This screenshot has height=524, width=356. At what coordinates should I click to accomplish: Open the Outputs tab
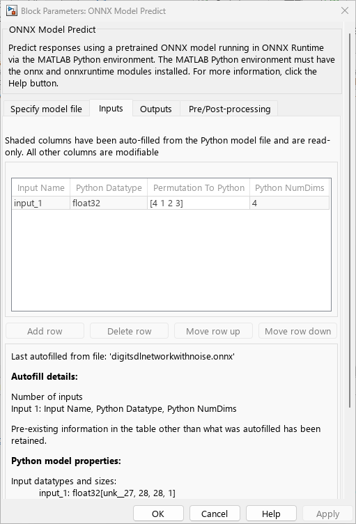(156, 109)
